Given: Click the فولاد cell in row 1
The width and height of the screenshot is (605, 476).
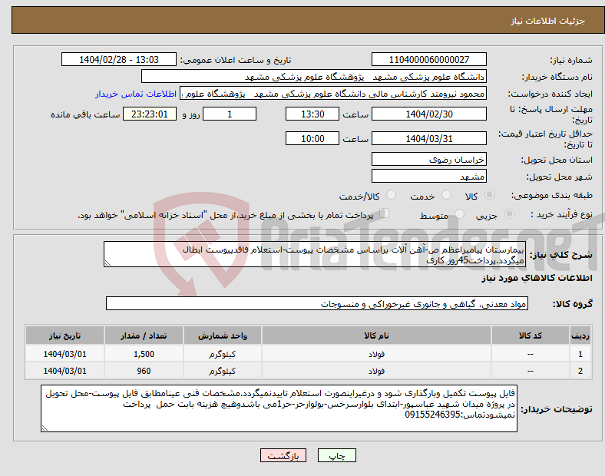Looking at the screenshot, I should point(376,354).
